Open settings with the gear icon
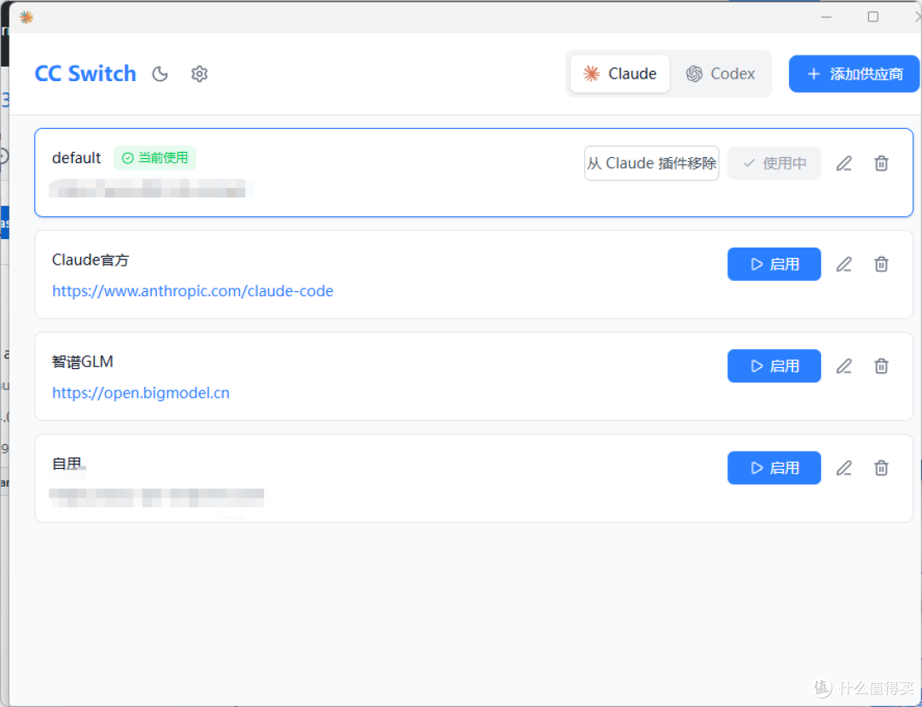Image resolution: width=922 pixels, height=707 pixels. (x=199, y=74)
